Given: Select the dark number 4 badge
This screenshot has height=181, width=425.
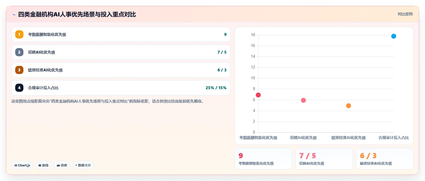Looking at the screenshot, I should pyautogui.click(x=19, y=88).
